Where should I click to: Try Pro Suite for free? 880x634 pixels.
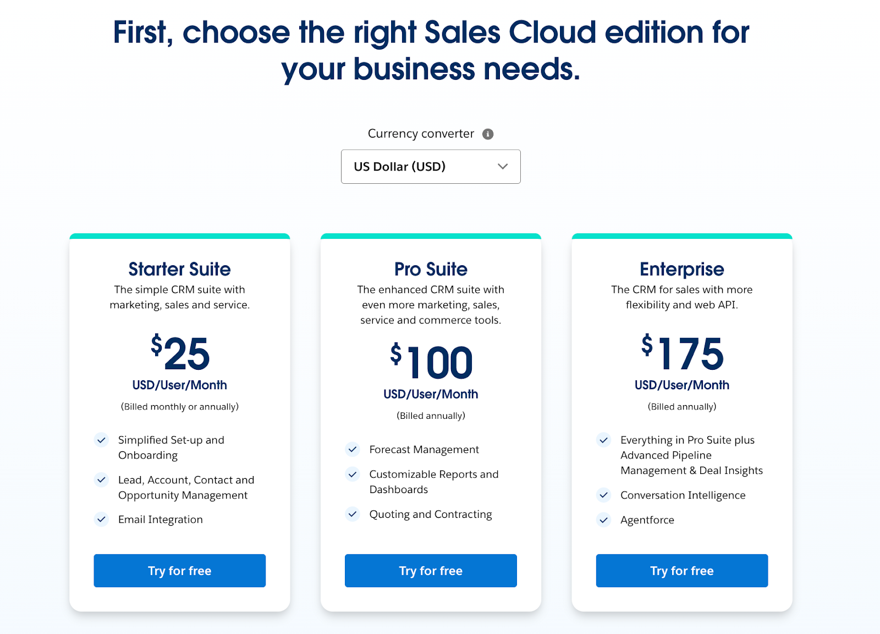430,571
